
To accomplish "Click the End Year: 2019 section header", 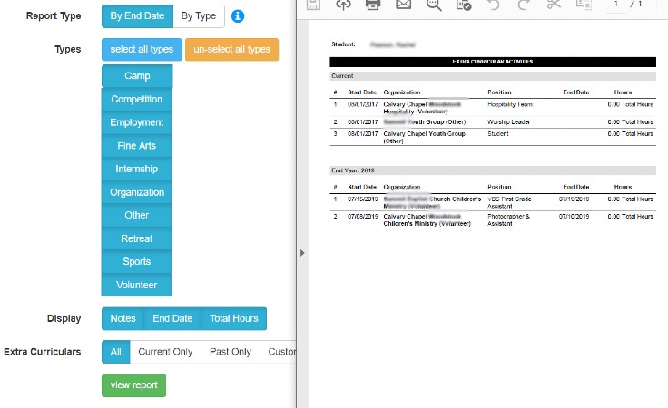I will (x=493, y=170).
